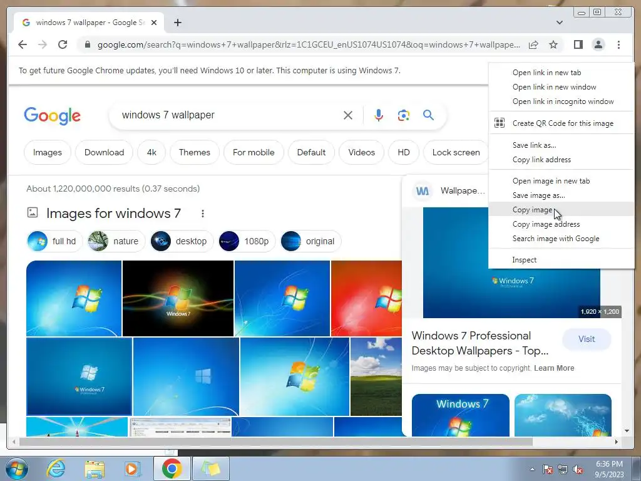Viewport: 641px width, 481px height.
Task: Open the Sticky Notes taskbar icon
Action: coord(211,468)
